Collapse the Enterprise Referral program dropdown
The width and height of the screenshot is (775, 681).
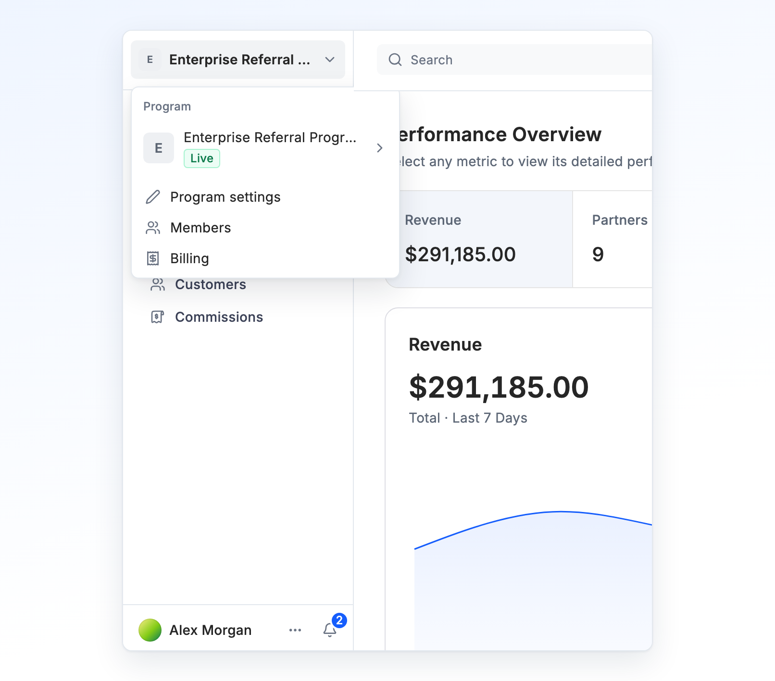point(238,60)
